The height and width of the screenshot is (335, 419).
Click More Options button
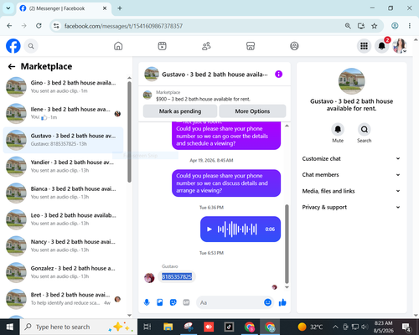[252, 111]
